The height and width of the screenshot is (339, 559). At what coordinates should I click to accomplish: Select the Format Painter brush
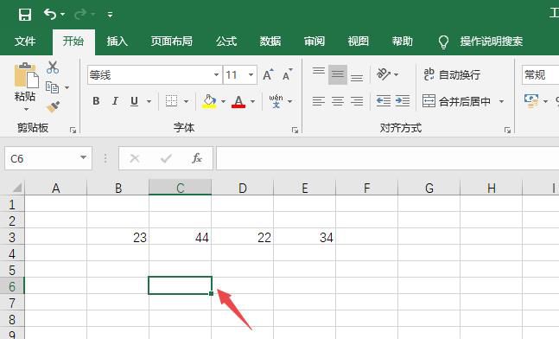click(53, 106)
